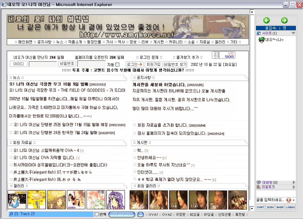303x219 pixels.
Task: Open news headline 극장판 무크 10월 9일 발매
Action: click(49, 84)
